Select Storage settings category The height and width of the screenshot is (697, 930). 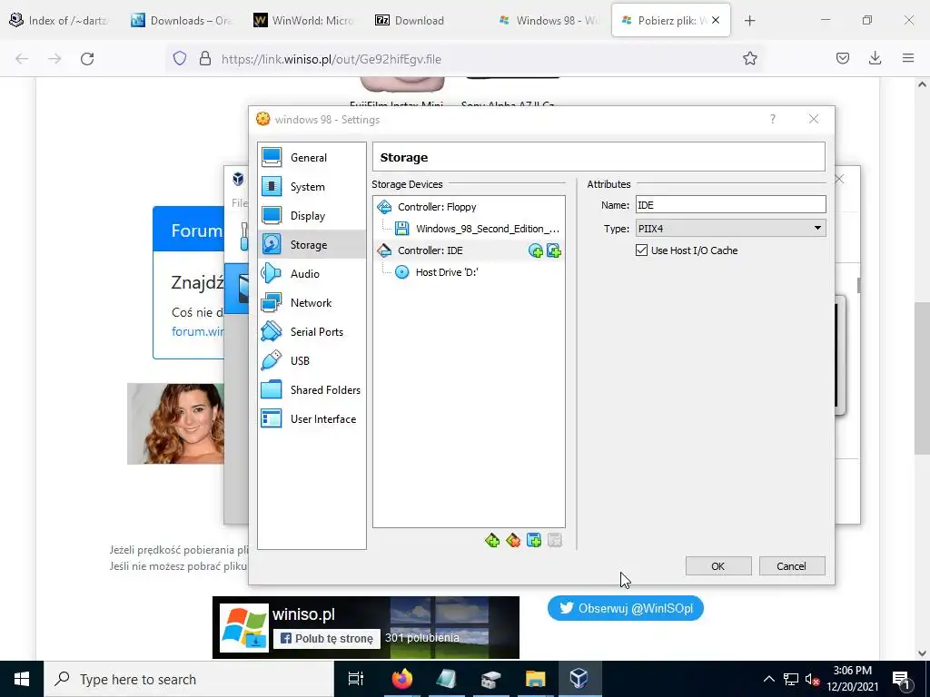[x=312, y=245]
